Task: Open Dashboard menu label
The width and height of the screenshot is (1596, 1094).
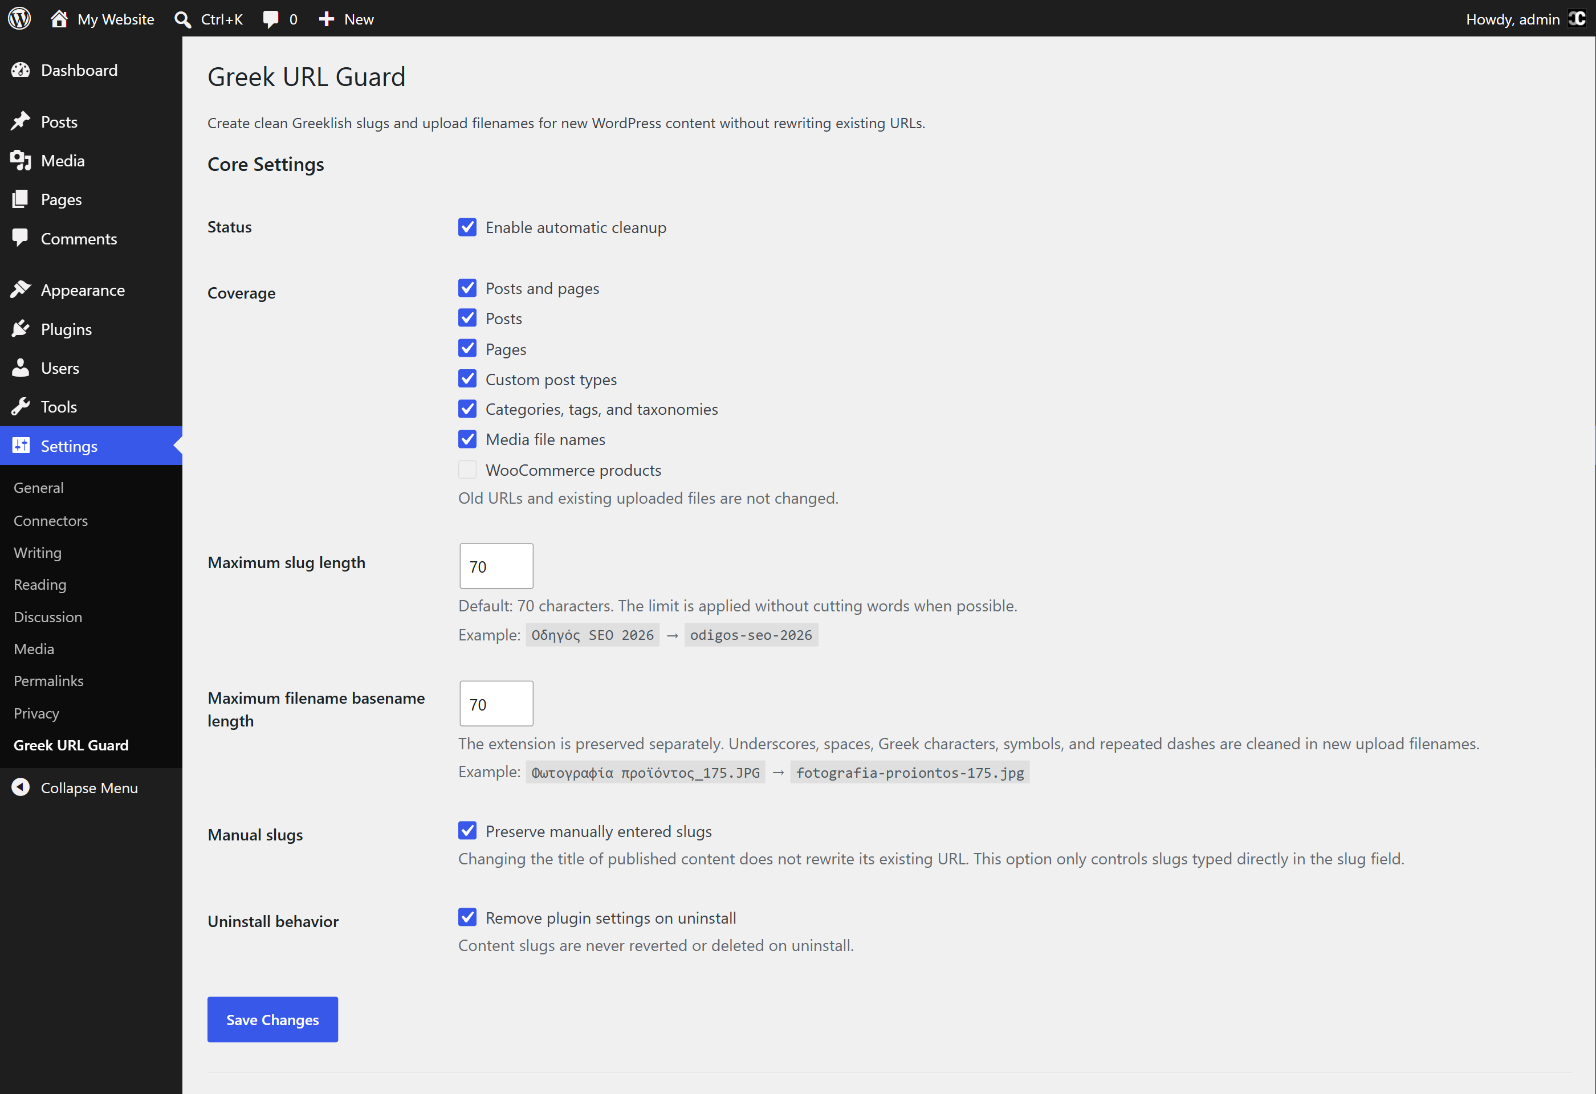Action: click(80, 70)
